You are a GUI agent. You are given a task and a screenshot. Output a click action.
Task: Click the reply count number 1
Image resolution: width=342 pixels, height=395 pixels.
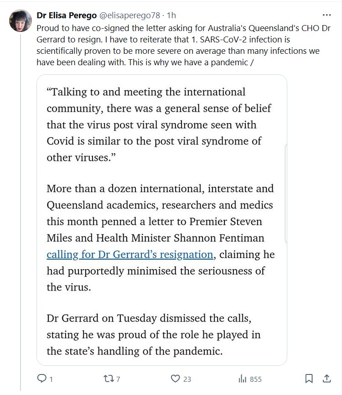pyautogui.click(x=52, y=379)
